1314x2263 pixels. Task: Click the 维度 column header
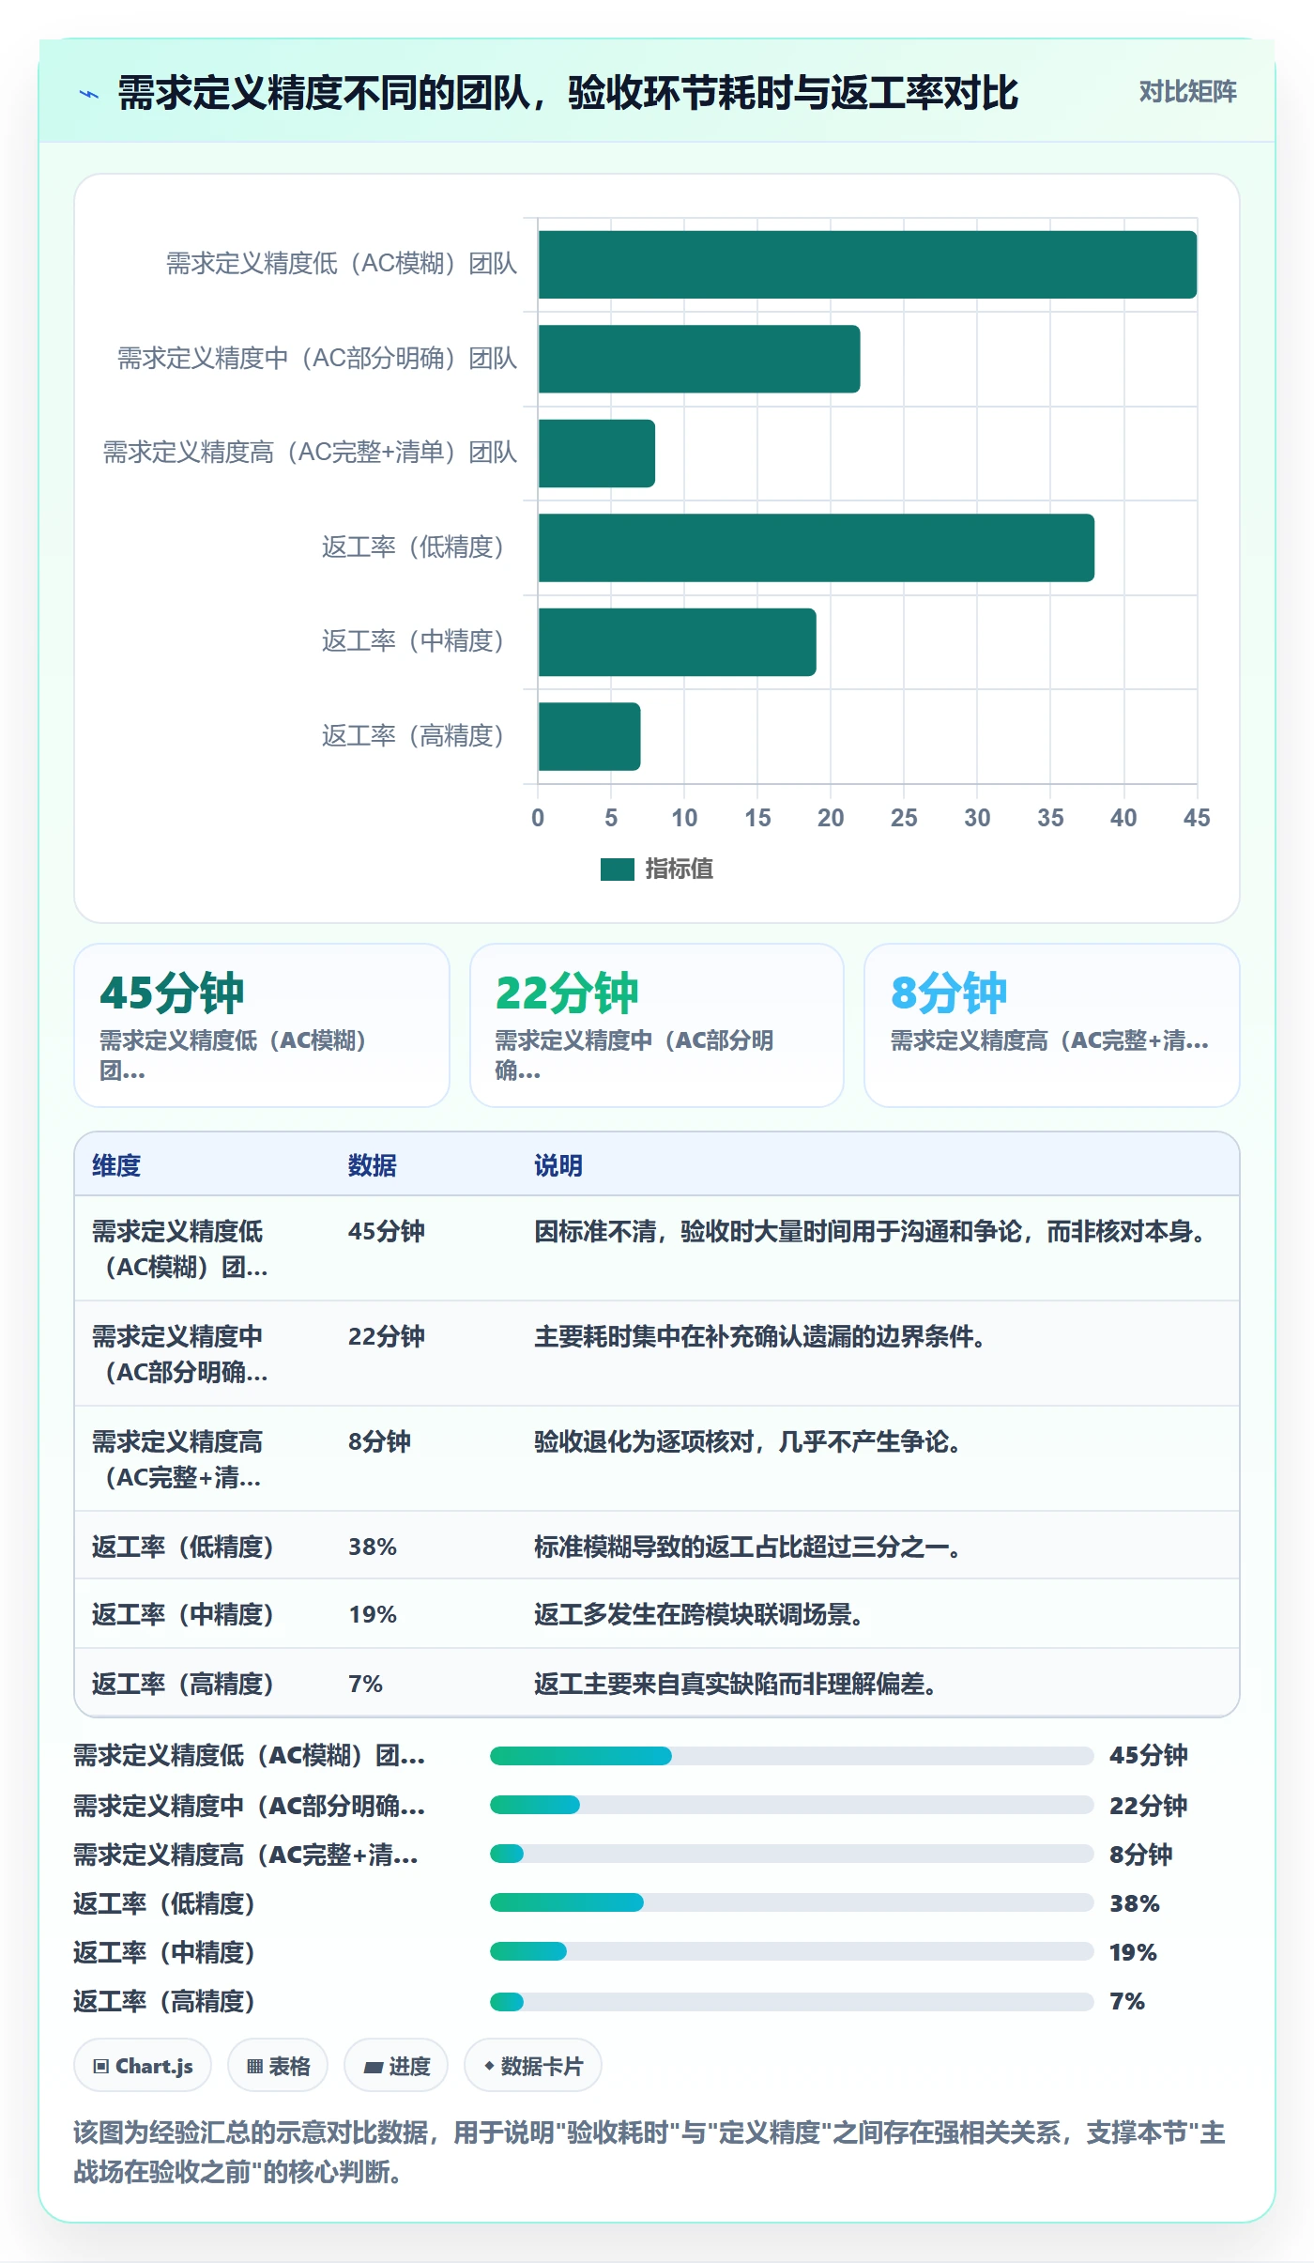pyautogui.click(x=116, y=1165)
